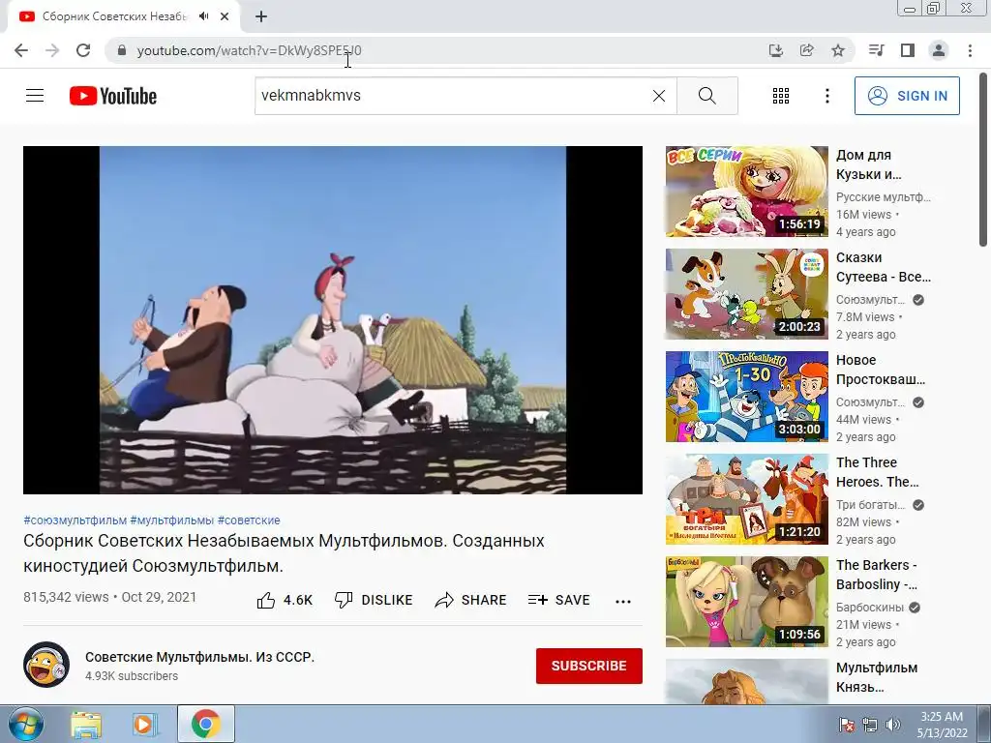Select the Сборник Советских YouTube tab
The width and height of the screenshot is (991, 743).
tap(114, 16)
